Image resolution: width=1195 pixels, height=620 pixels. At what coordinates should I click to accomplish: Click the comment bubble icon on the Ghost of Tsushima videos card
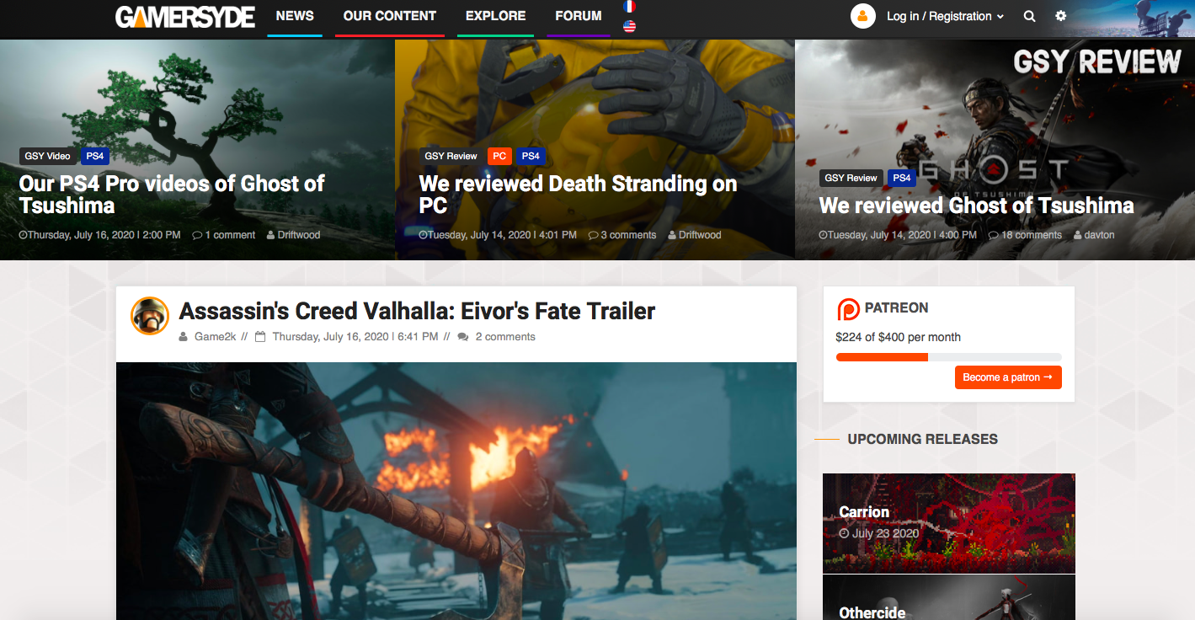point(197,235)
